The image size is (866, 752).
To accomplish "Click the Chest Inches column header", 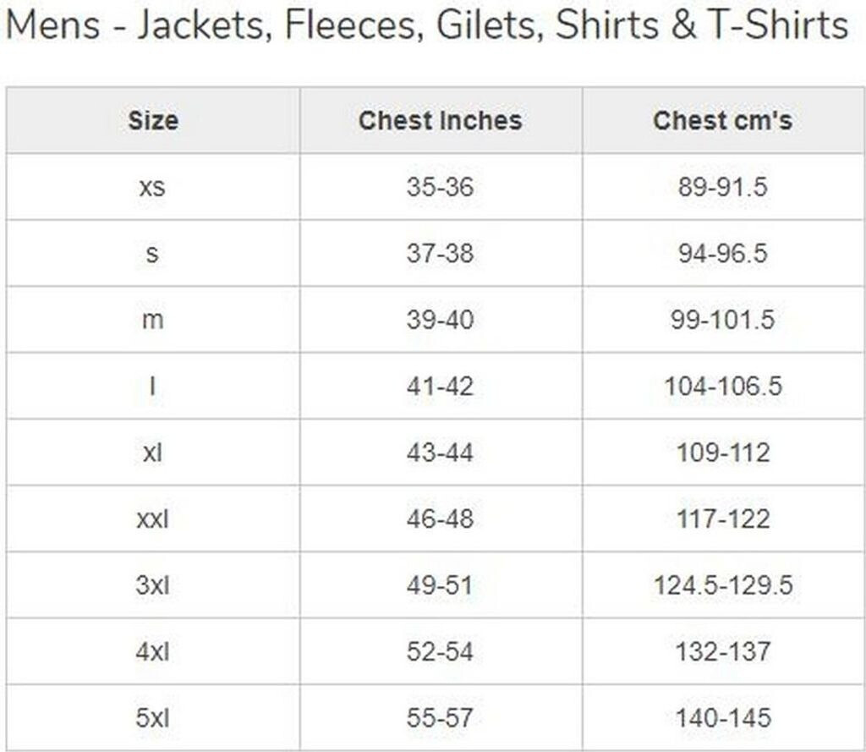I will pyautogui.click(x=440, y=121).
